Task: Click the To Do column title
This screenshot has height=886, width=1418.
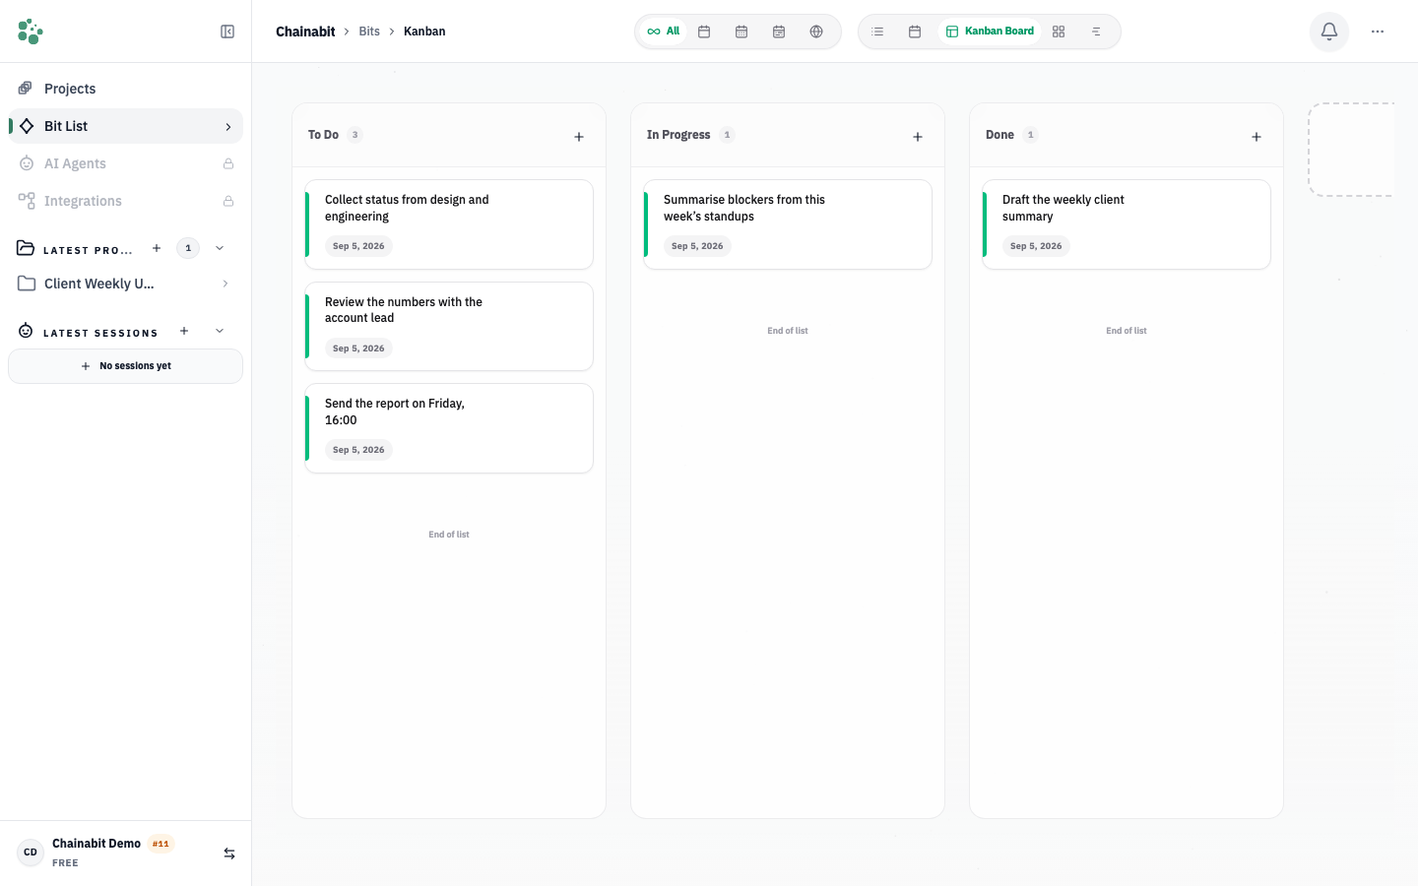Action: pos(323,135)
